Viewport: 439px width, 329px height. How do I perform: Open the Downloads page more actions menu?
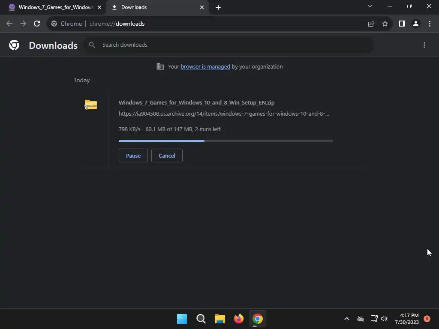pos(424,45)
